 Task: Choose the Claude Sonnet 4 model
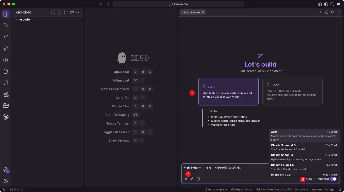click(305, 157)
